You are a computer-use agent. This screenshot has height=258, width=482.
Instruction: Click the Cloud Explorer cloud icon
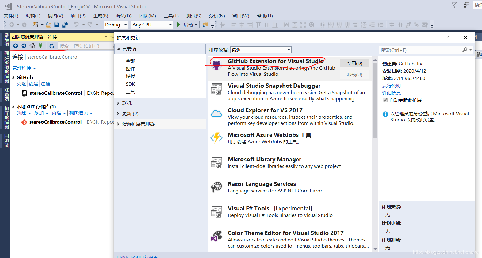pyautogui.click(x=216, y=114)
